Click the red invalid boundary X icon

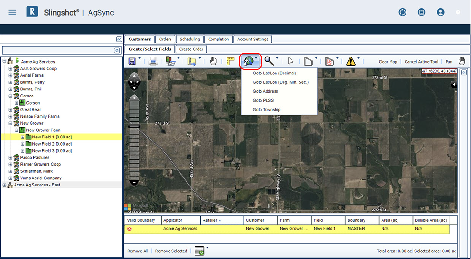coord(130,229)
